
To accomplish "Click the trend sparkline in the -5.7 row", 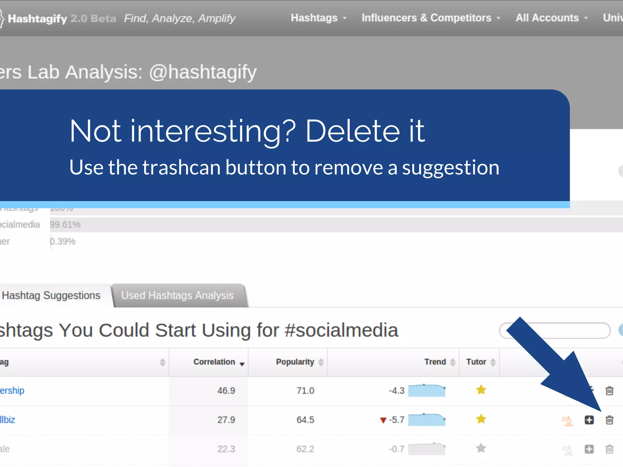I will (427, 420).
